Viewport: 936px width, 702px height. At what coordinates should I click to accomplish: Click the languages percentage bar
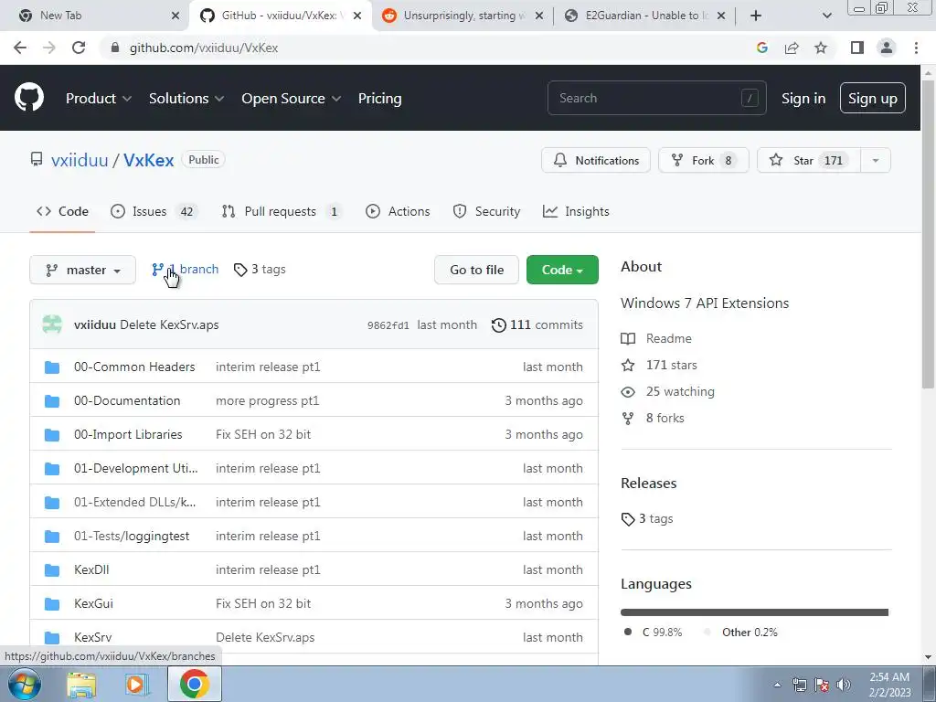point(754,612)
